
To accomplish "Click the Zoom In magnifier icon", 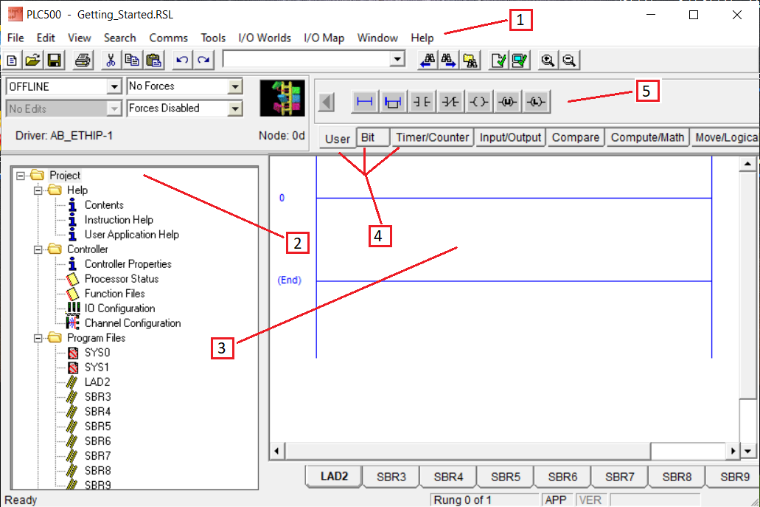I will click(x=548, y=61).
